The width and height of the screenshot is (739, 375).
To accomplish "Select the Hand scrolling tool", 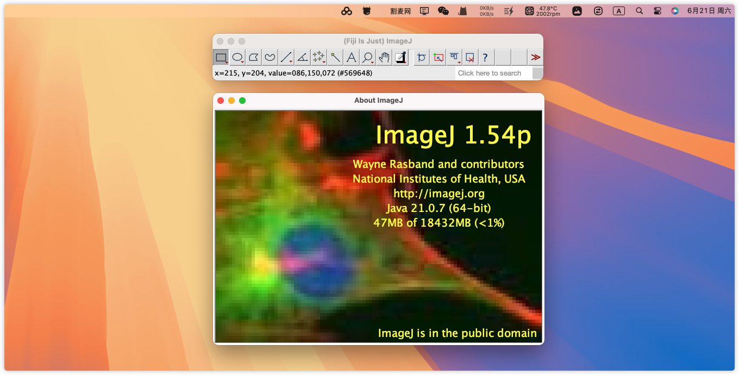I will (x=384, y=57).
